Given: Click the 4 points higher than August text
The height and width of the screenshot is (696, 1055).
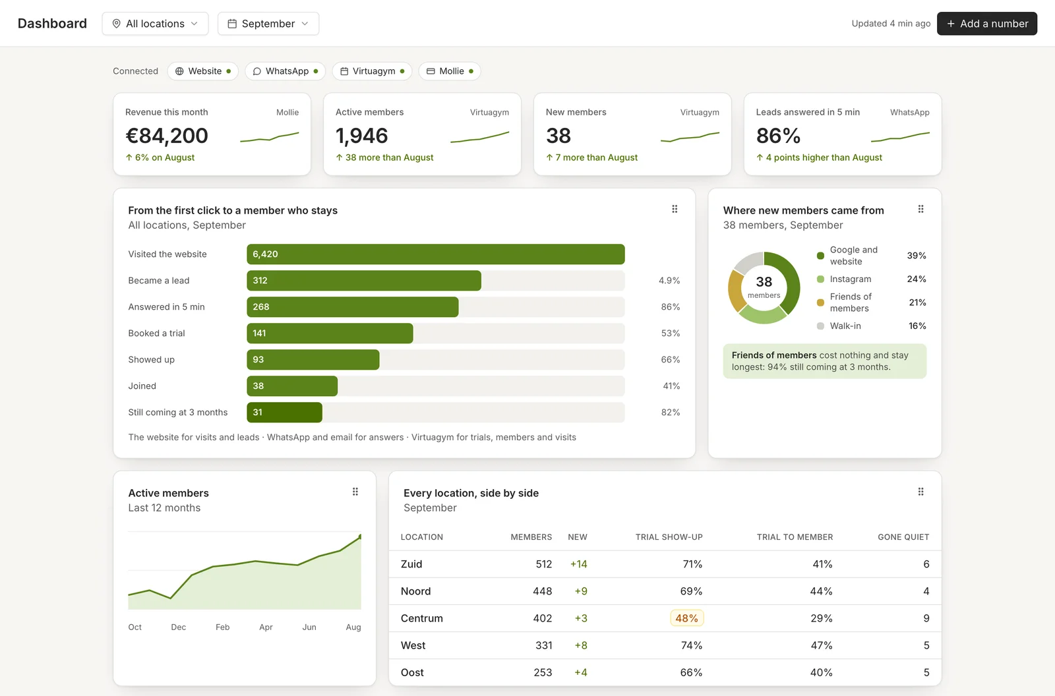Looking at the screenshot, I should point(819,158).
